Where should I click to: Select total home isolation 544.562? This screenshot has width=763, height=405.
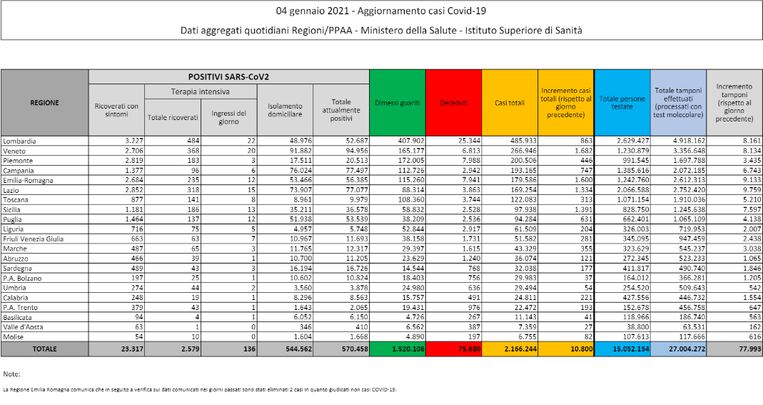click(298, 349)
